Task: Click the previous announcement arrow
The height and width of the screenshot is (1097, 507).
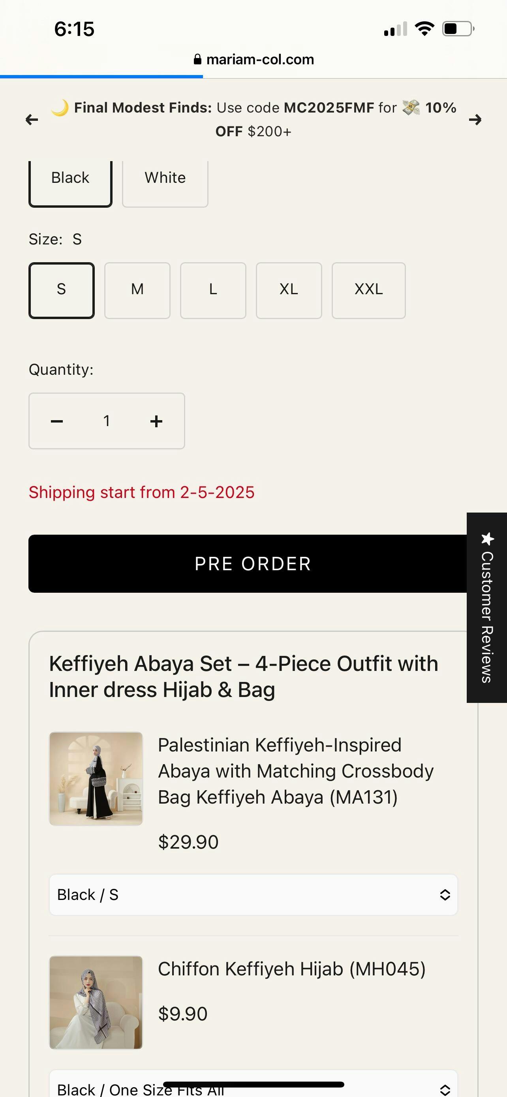Action: coord(32,120)
